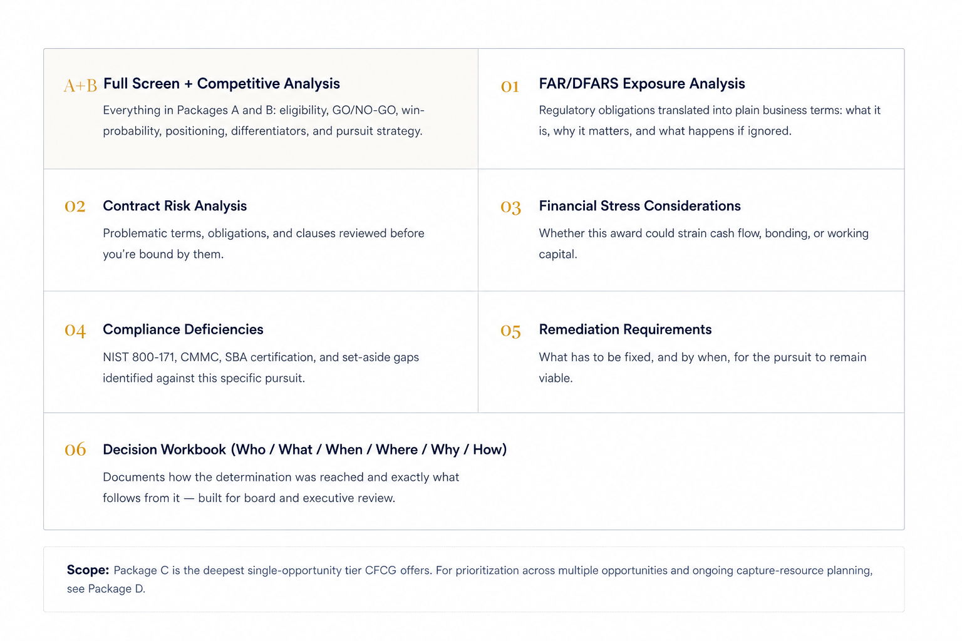Click the bold Scope: label
The width and height of the screenshot is (962, 641).
88,570
